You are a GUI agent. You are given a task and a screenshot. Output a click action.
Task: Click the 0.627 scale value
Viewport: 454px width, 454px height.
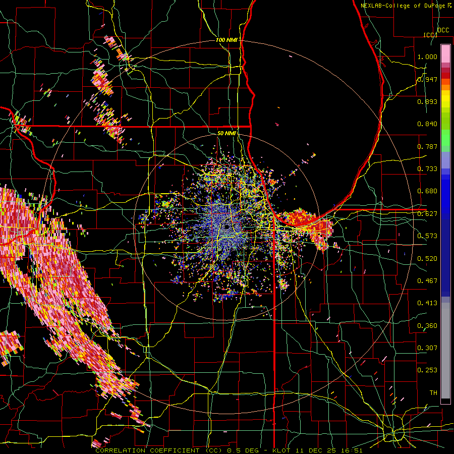click(x=427, y=214)
